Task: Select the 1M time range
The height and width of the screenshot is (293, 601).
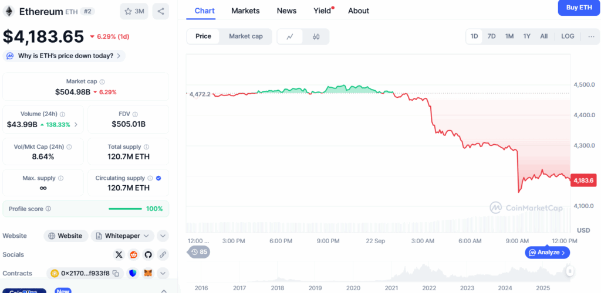Action: [x=509, y=36]
